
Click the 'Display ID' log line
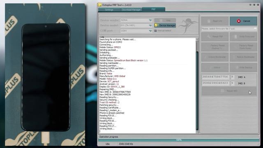point(112,87)
